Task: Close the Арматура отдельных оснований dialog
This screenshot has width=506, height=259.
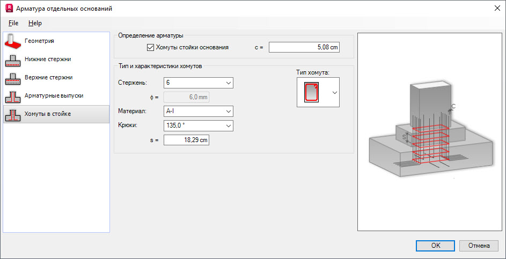Action: pyautogui.click(x=497, y=9)
